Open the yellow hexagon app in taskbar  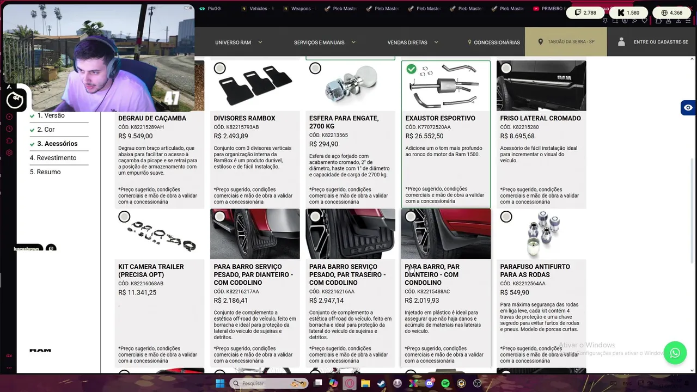click(x=461, y=383)
